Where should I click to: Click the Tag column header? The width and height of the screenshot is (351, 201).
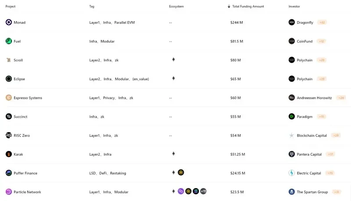pyautogui.click(x=92, y=7)
